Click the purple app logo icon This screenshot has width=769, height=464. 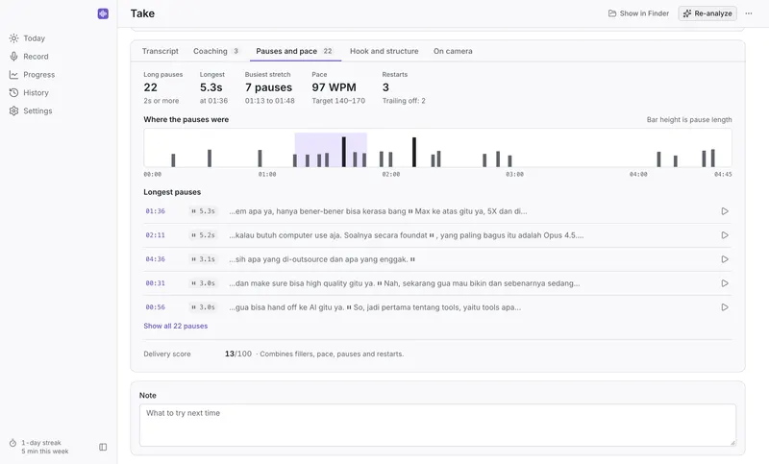[103, 13]
